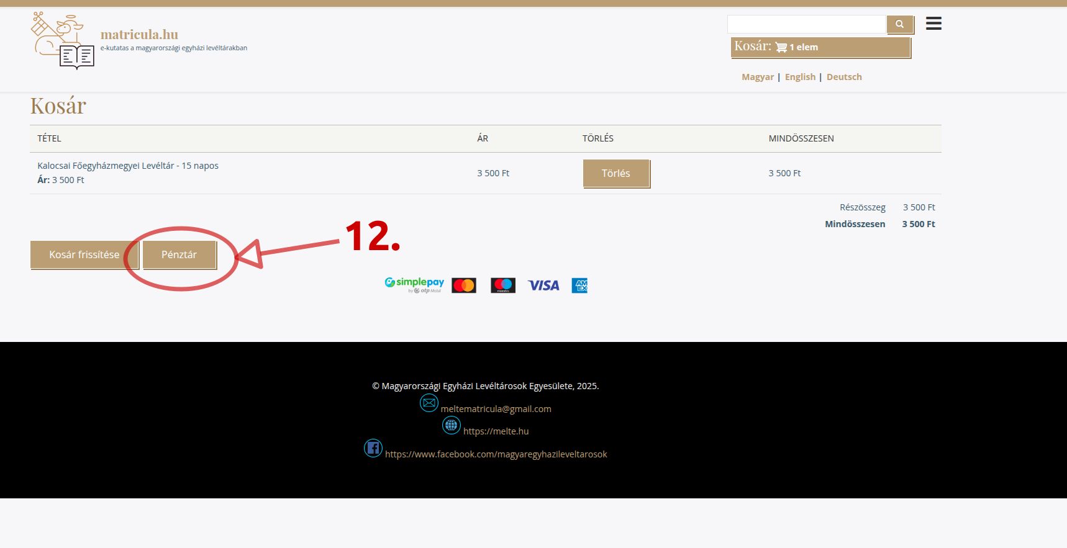
Task: Click the magnifying glass search button
Action: [899, 24]
